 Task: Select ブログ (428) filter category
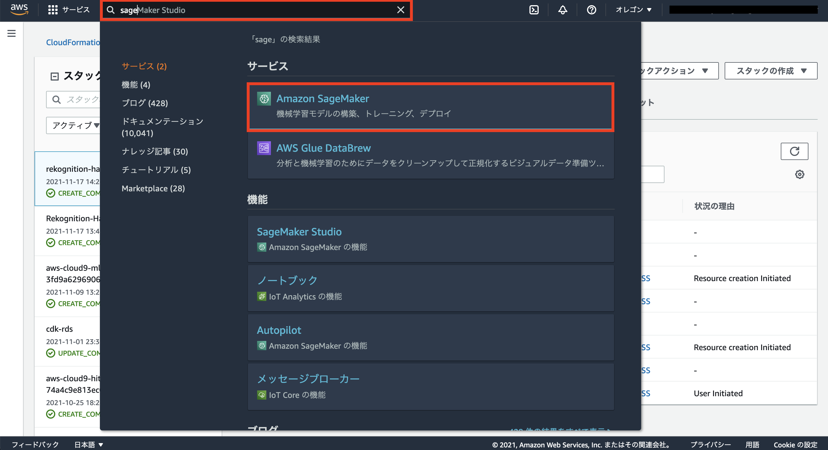click(x=145, y=103)
